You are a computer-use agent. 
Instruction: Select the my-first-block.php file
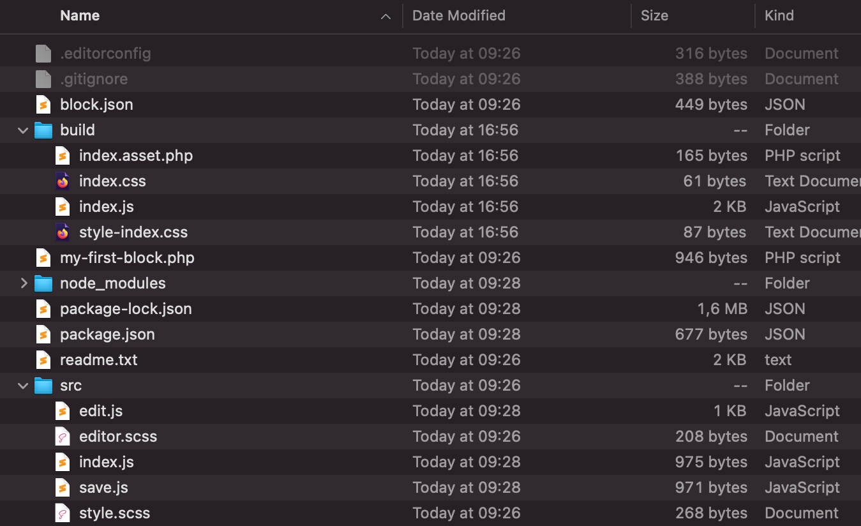pyautogui.click(x=127, y=258)
